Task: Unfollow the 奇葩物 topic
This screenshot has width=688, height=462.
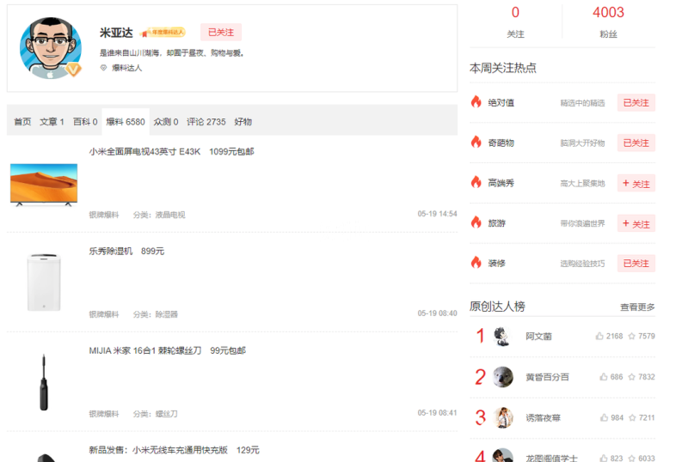Action: click(636, 143)
